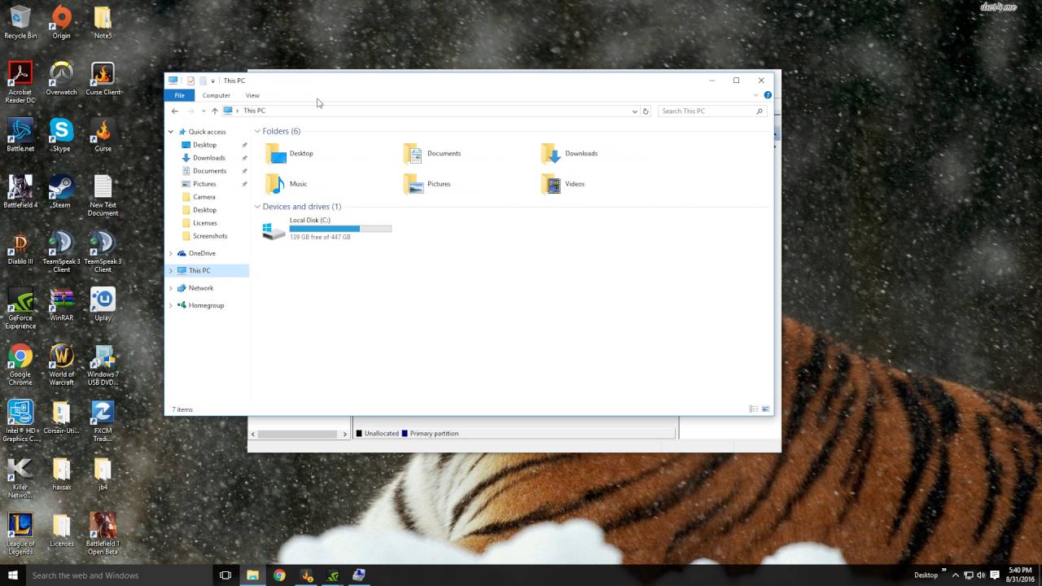Open the address bar history dropdown
1042x586 pixels.
(634, 112)
